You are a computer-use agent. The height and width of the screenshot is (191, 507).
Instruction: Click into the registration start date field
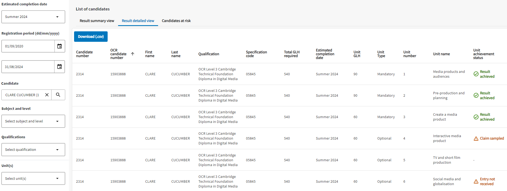pyautogui.click(x=28, y=46)
